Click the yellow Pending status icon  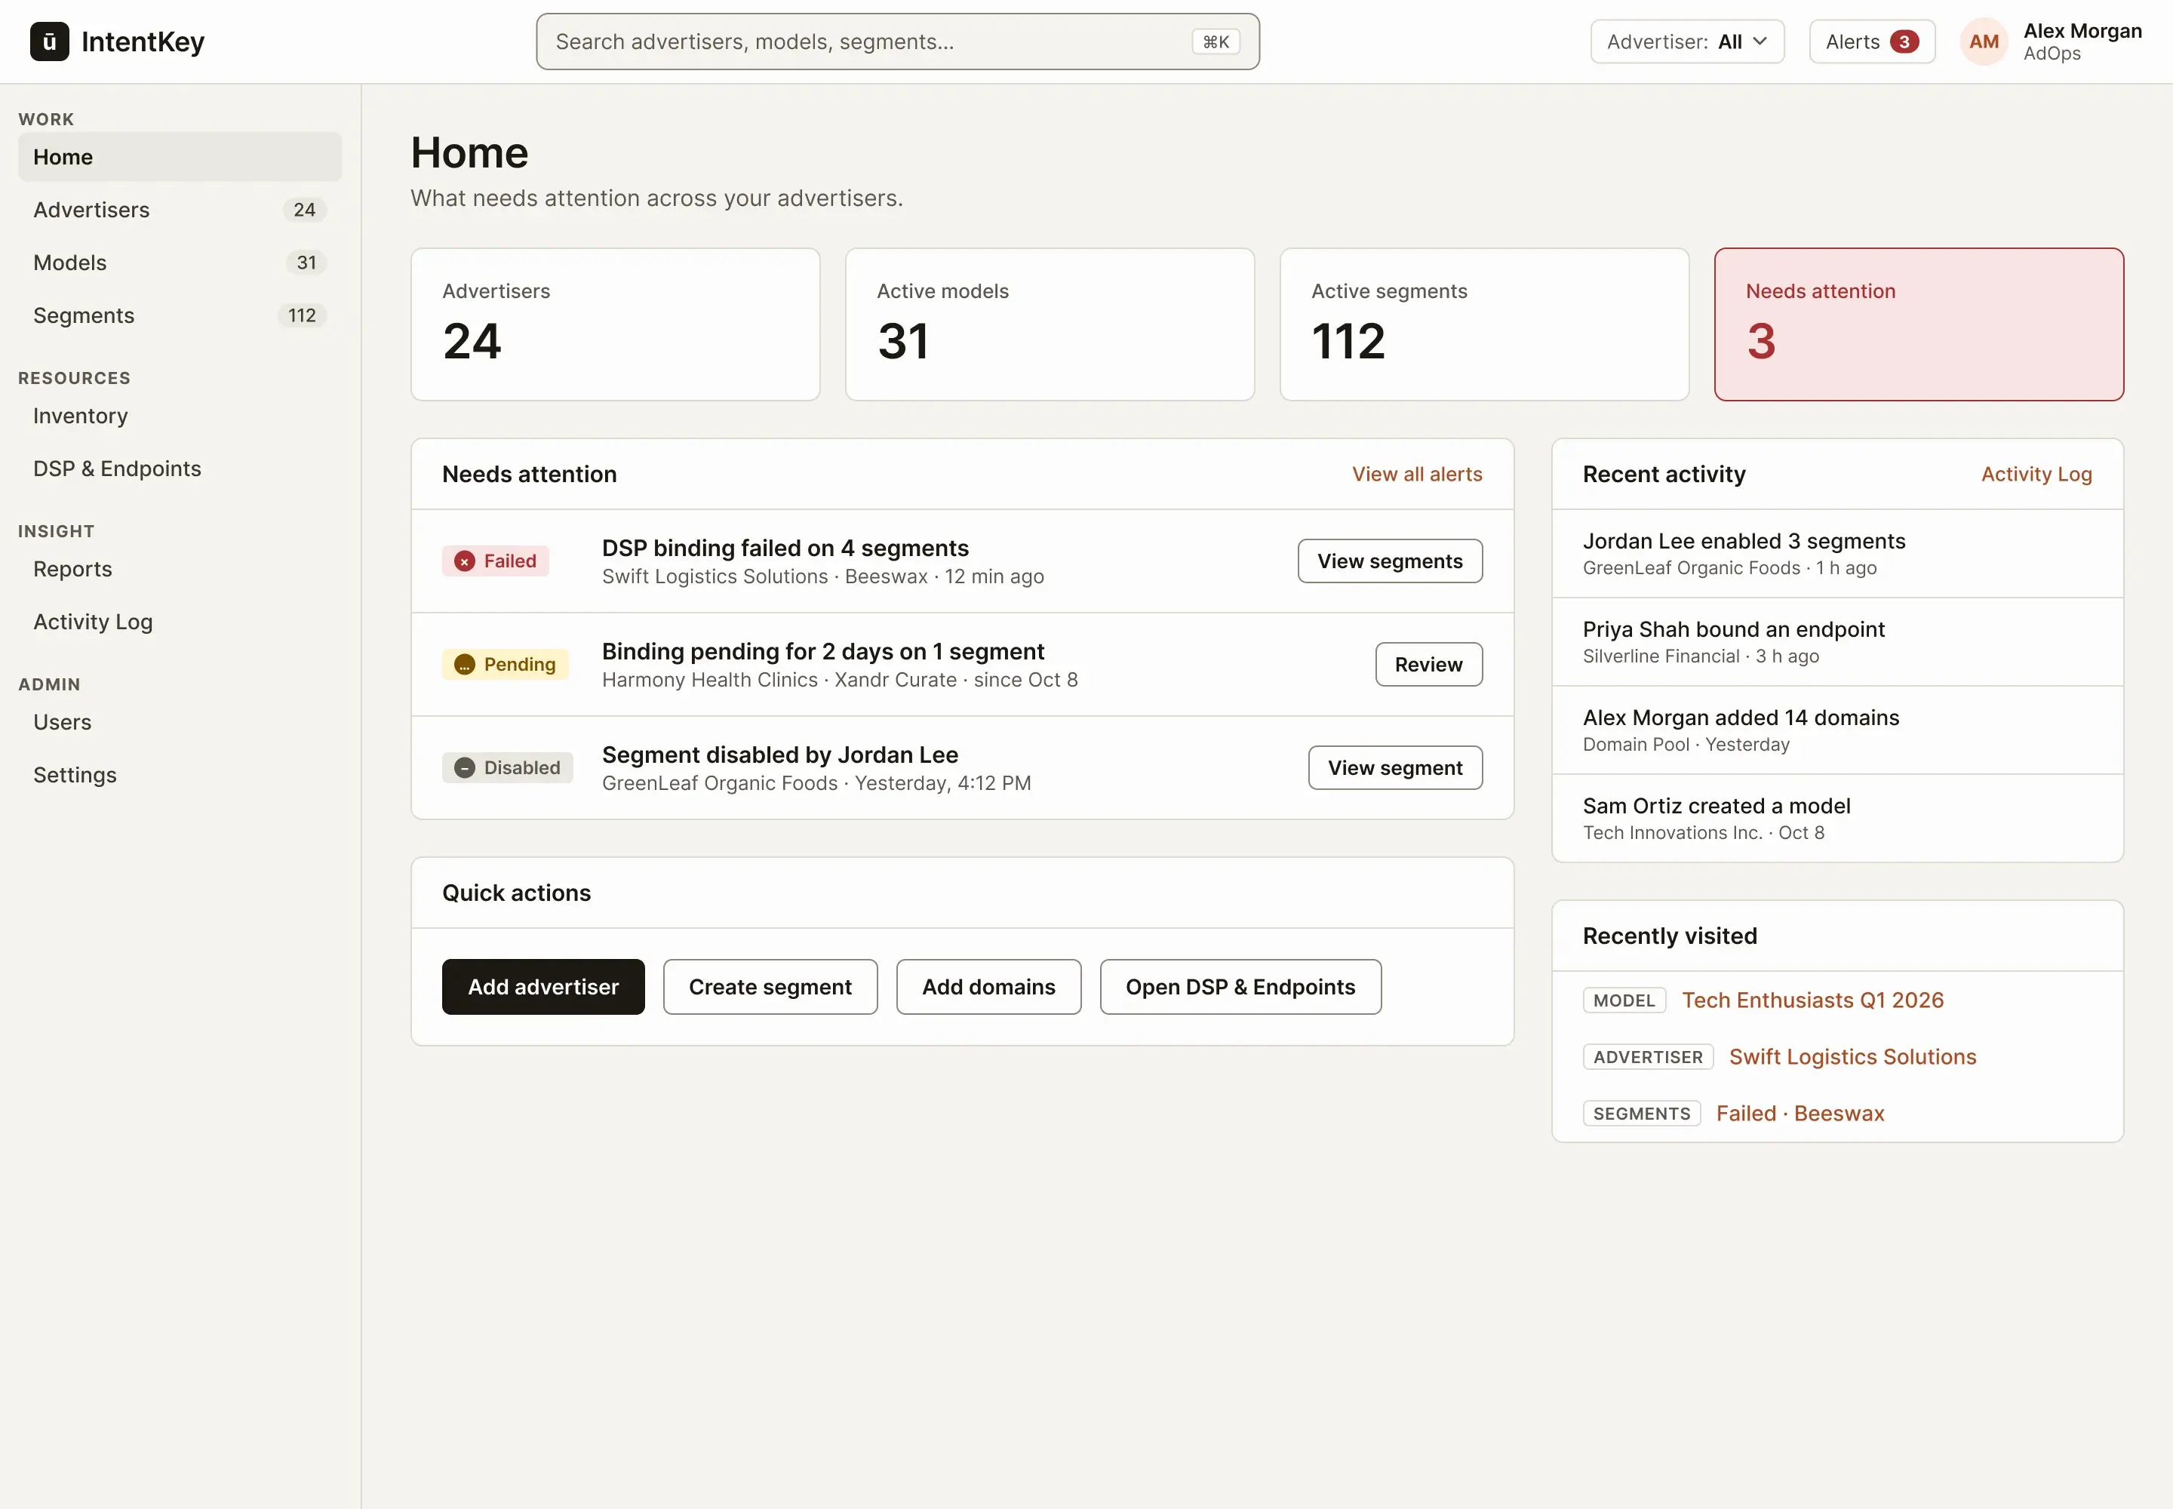(x=464, y=665)
